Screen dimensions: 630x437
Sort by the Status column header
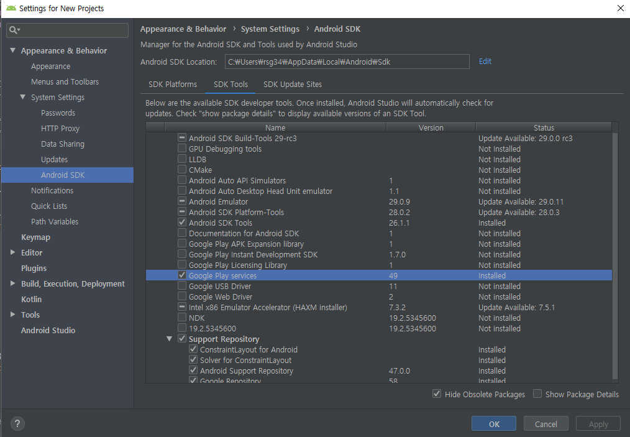544,127
